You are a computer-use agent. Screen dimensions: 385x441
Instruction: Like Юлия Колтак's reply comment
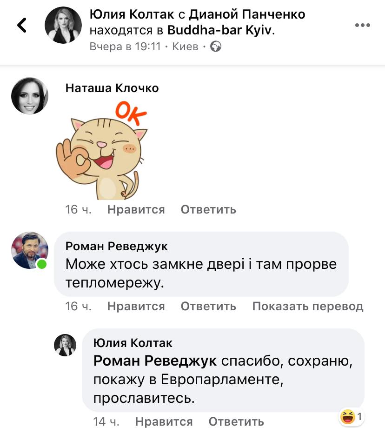[164, 421]
